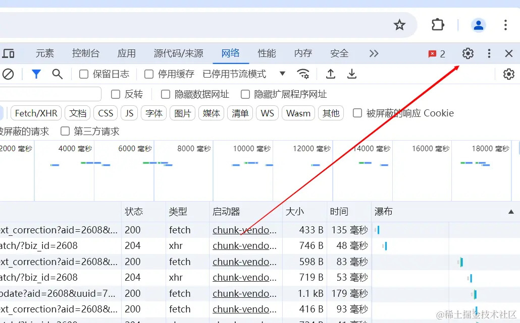Filter requests by Fetch/XHR
The width and height of the screenshot is (520, 323).
pyautogui.click(x=36, y=113)
